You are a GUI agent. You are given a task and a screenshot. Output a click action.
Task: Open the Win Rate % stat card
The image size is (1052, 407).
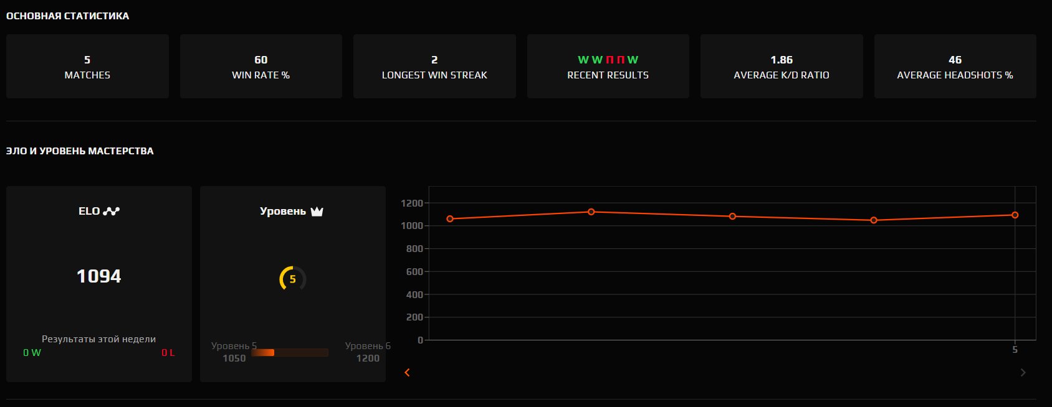click(x=261, y=67)
